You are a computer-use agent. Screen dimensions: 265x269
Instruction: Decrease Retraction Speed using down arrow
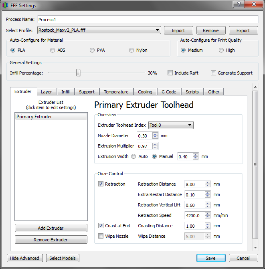point(207,217)
